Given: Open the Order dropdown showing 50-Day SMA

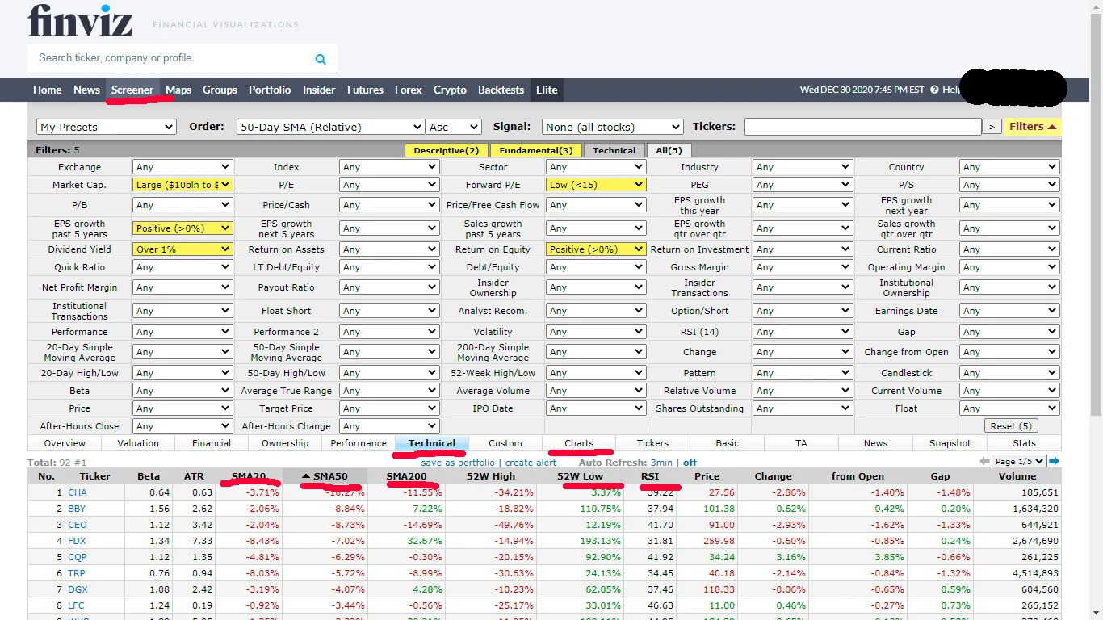Looking at the screenshot, I should point(330,127).
